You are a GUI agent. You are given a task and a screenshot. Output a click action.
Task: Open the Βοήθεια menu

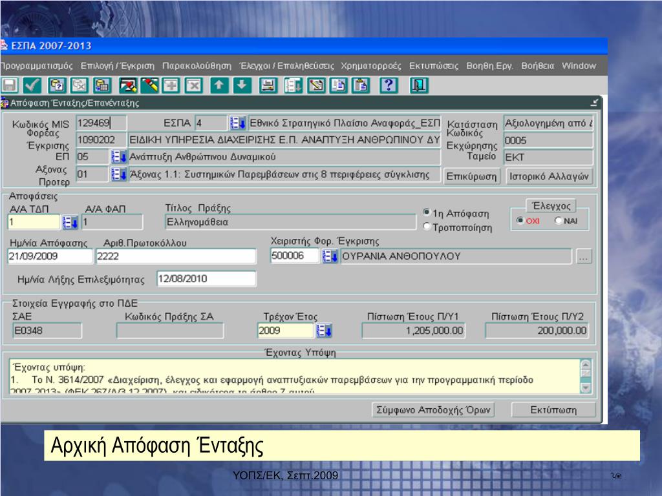(x=537, y=66)
